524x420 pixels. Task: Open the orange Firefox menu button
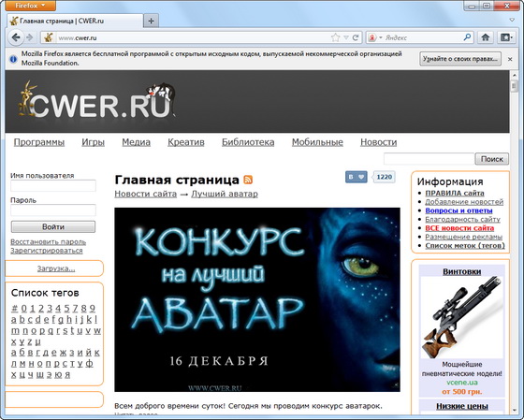[30, 6]
